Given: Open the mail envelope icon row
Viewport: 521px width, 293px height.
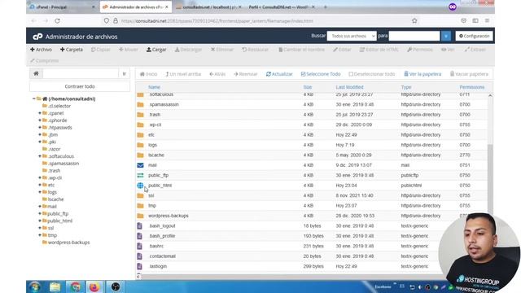Looking at the screenshot, I should [x=140, y=165].
